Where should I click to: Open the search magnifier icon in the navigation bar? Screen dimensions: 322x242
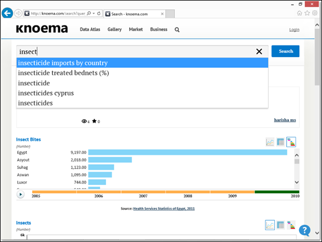coord(177,30)
